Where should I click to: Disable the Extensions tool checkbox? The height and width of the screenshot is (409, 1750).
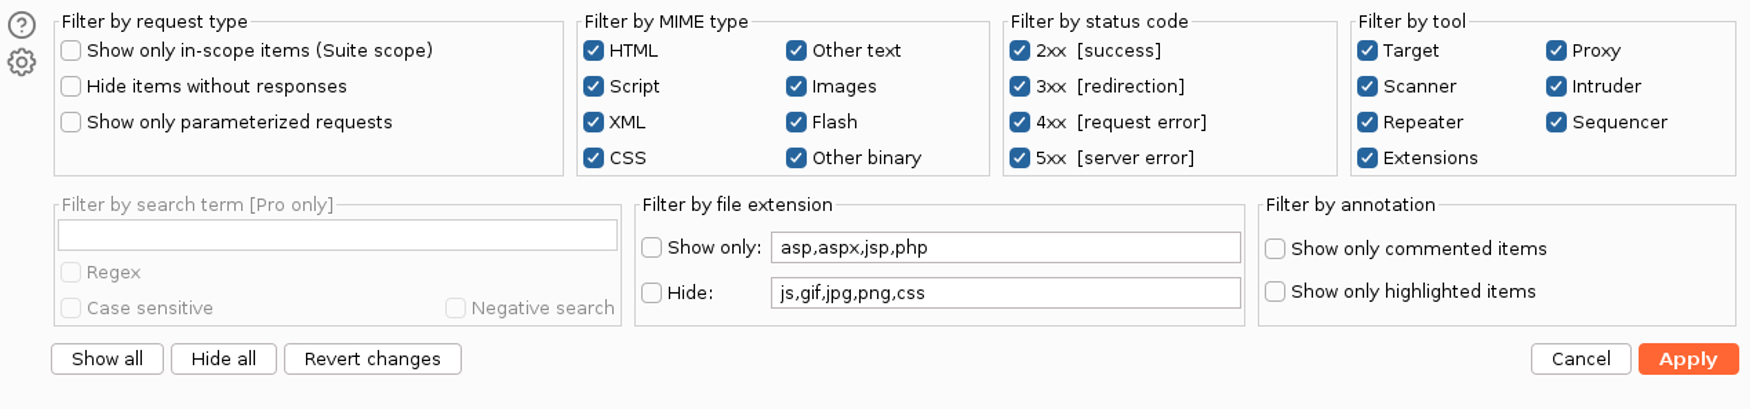click(x=1367, y=158)
